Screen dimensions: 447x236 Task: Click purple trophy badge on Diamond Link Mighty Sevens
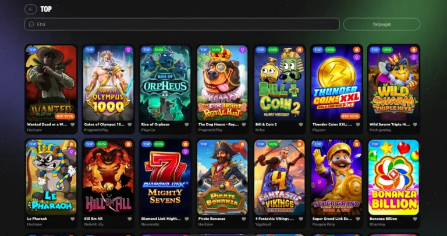[x=185, y=152]
